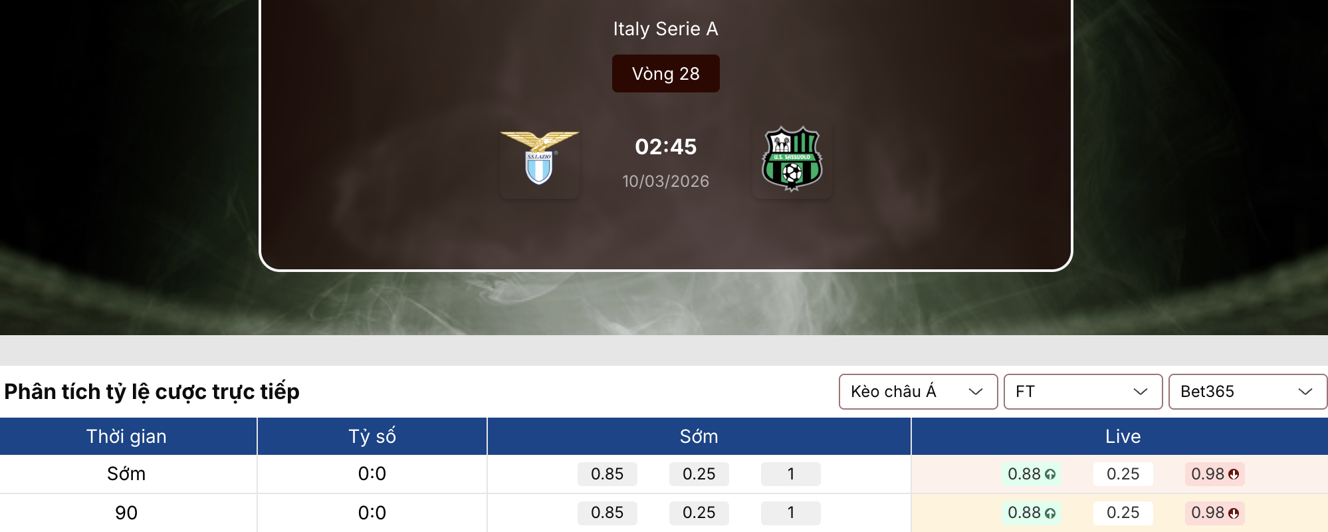The image size is (1328, 532).
Task: Click the 02:45 kickoff time
Action: (x=665, y=147)
